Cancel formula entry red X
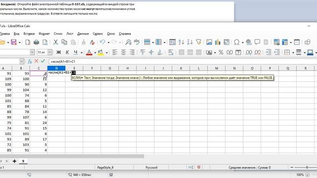317x178 pixels. [x=36, y=61]
